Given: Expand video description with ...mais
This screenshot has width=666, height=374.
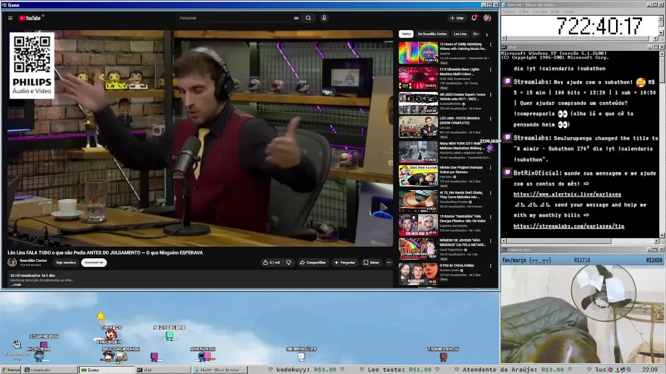Looking at the screenshot, I should (16, 285).
